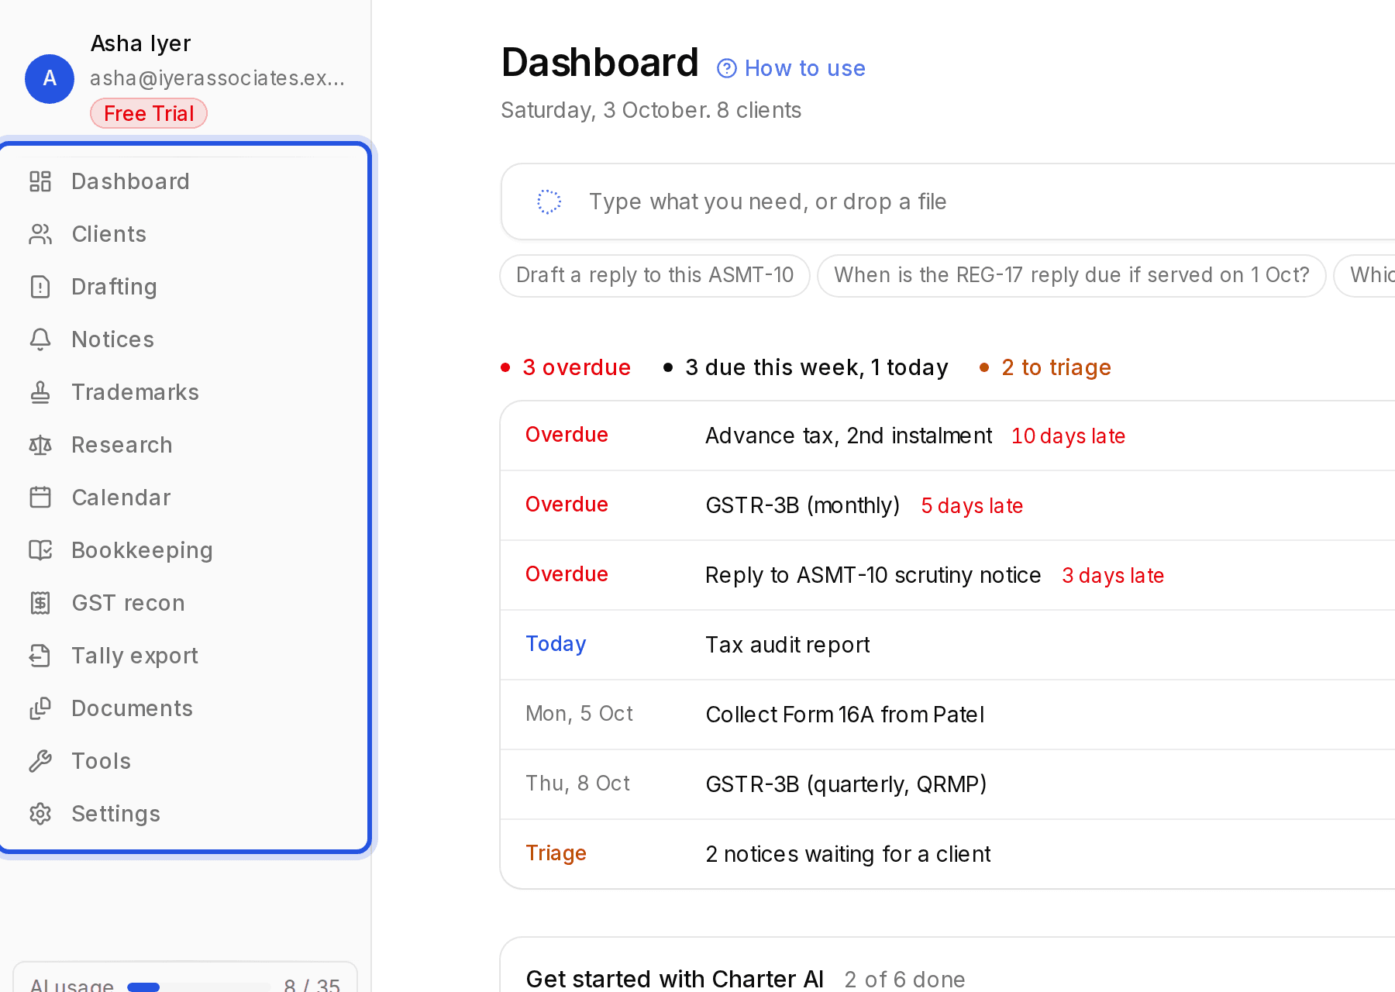Select Tally export in navigation
The width and height of the screenshot is (1395, 992).
[185, 656]
